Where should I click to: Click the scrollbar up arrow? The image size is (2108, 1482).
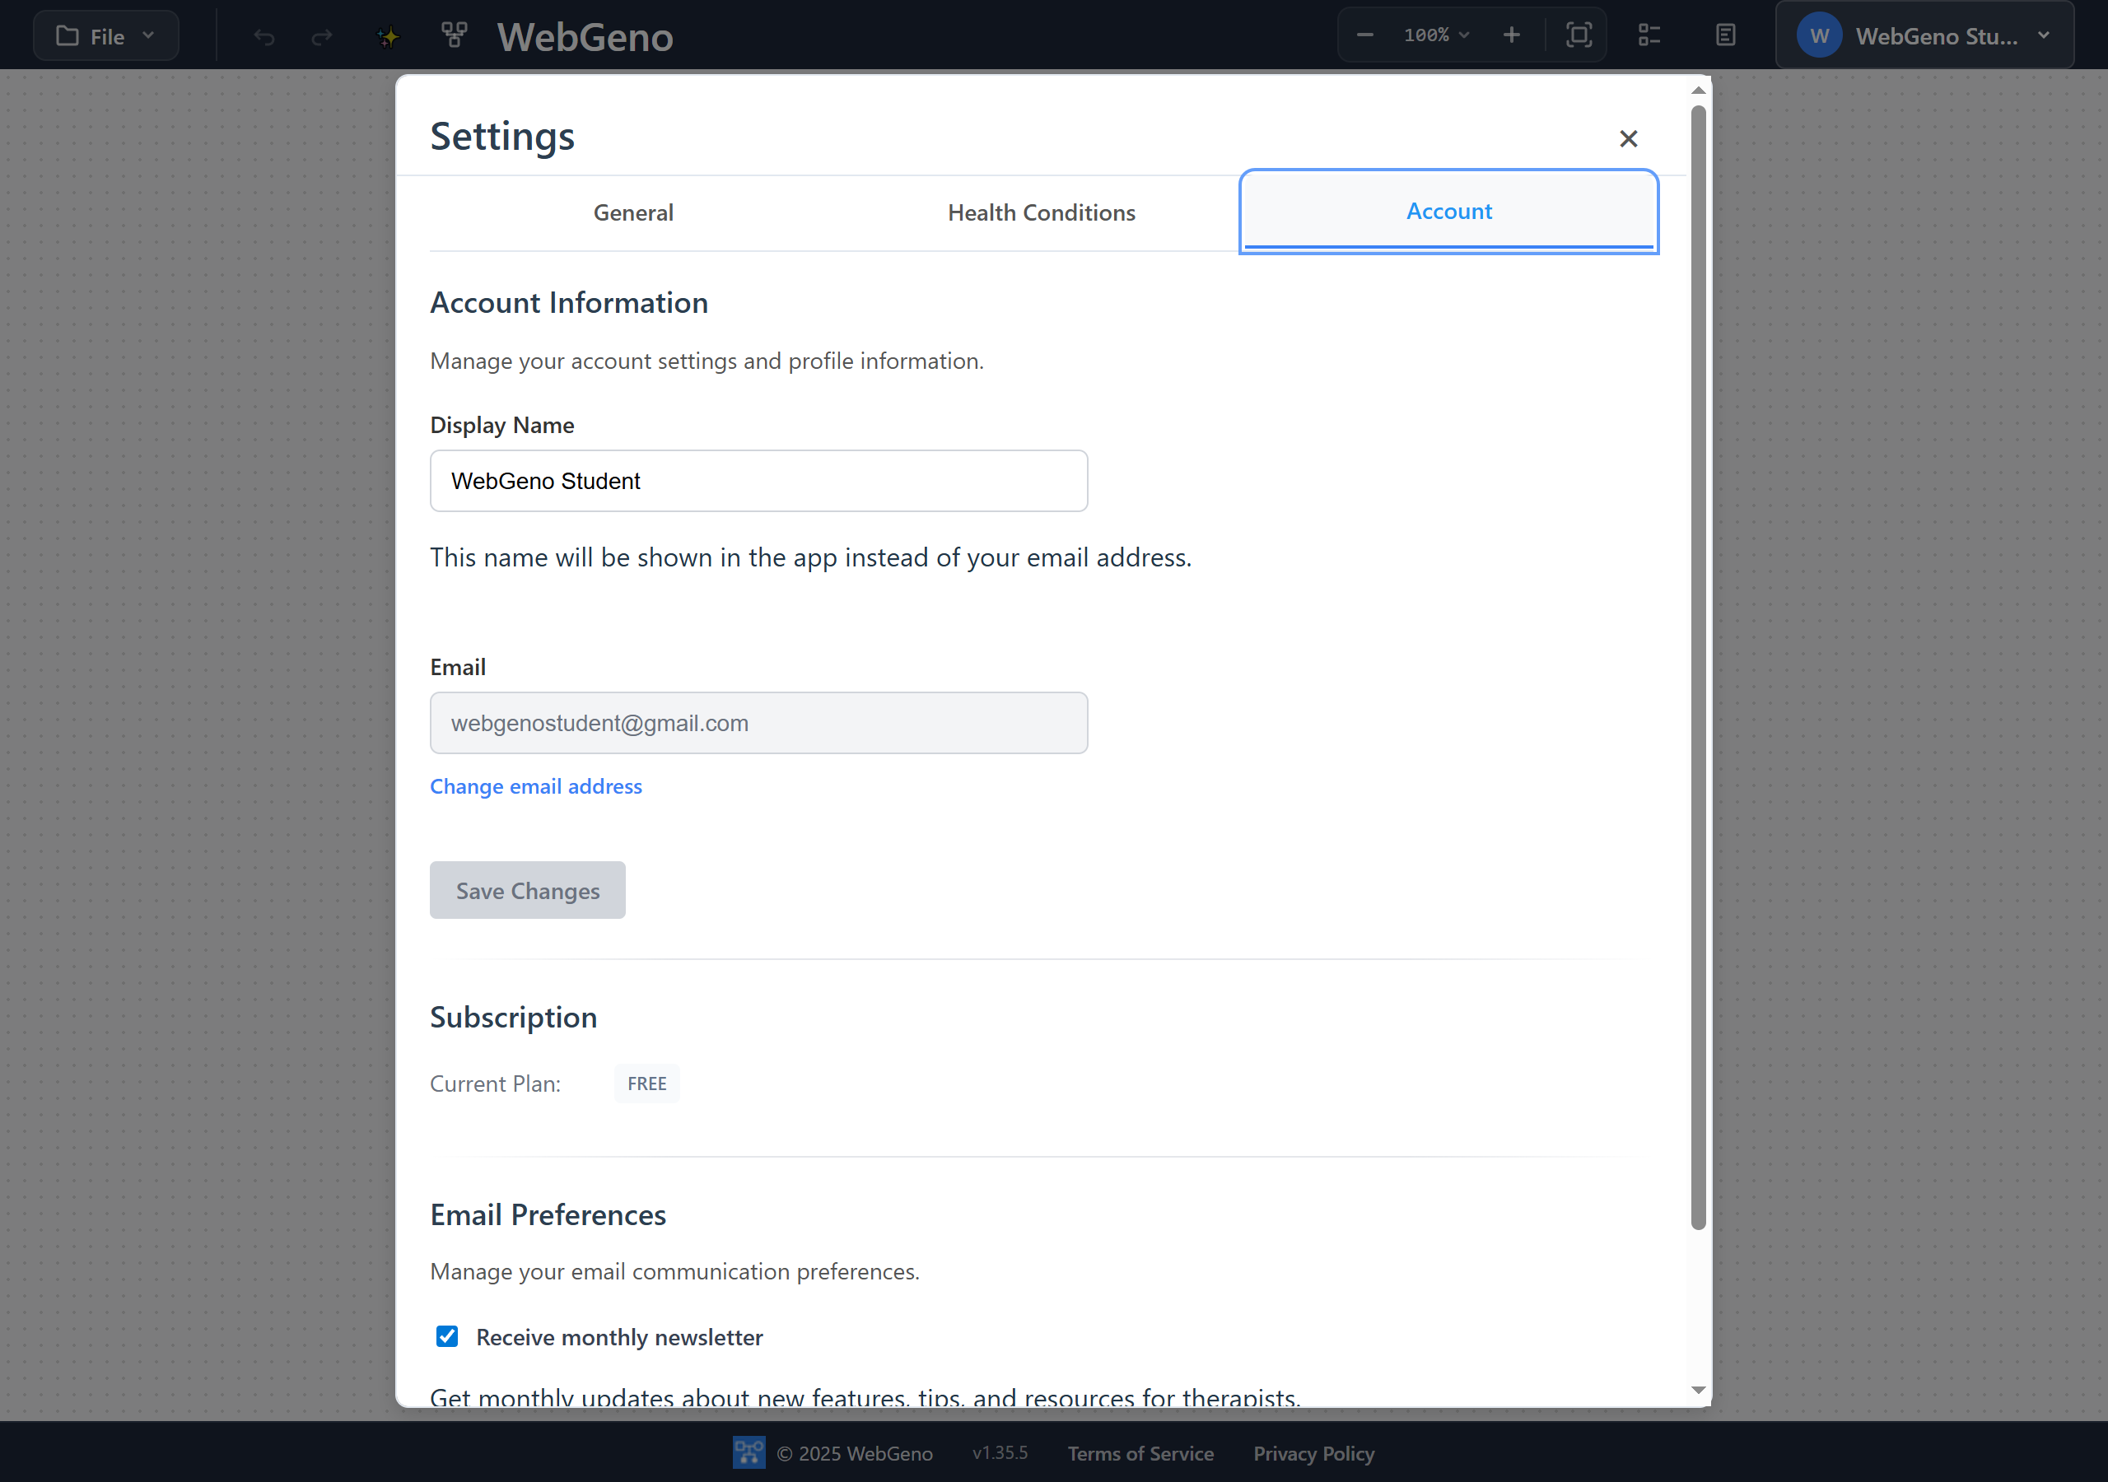pyautogui.click(x=1698, y=90)
